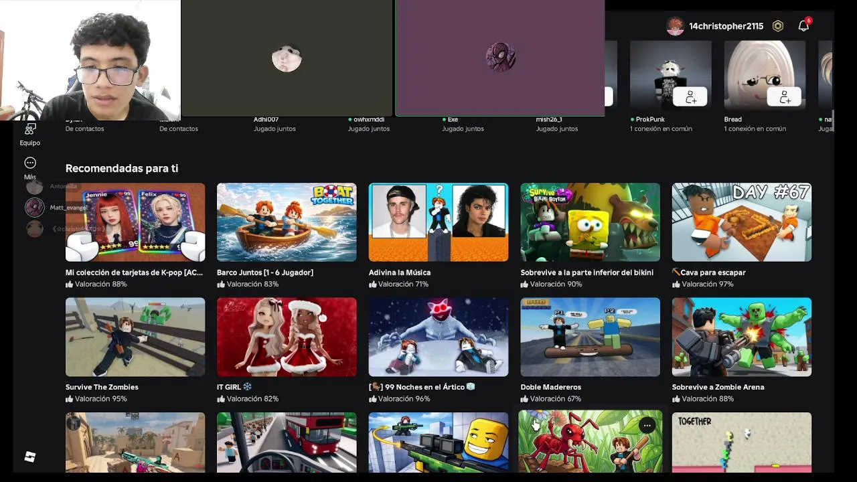Add Bread as a friend

pyautogui.click(x=784, y=98)
